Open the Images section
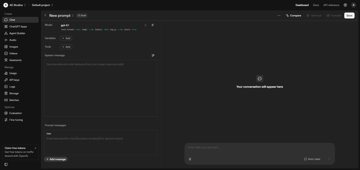The height and width of the screenshot is (170, 360). 20,47
